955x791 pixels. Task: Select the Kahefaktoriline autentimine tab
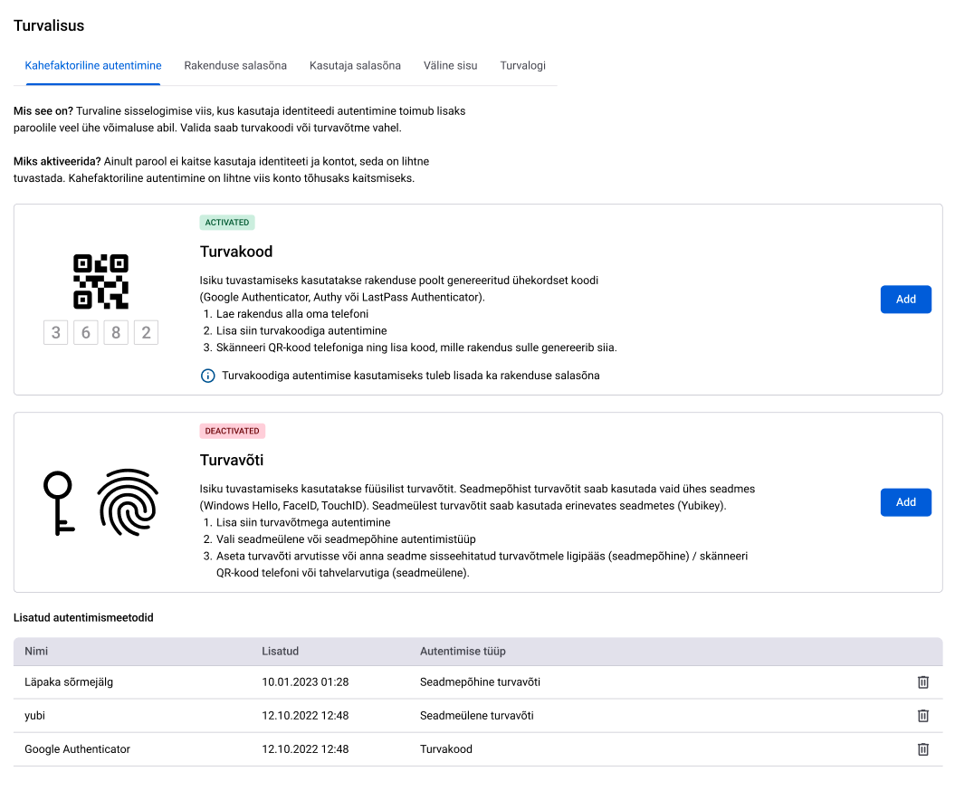coord(93,66)
